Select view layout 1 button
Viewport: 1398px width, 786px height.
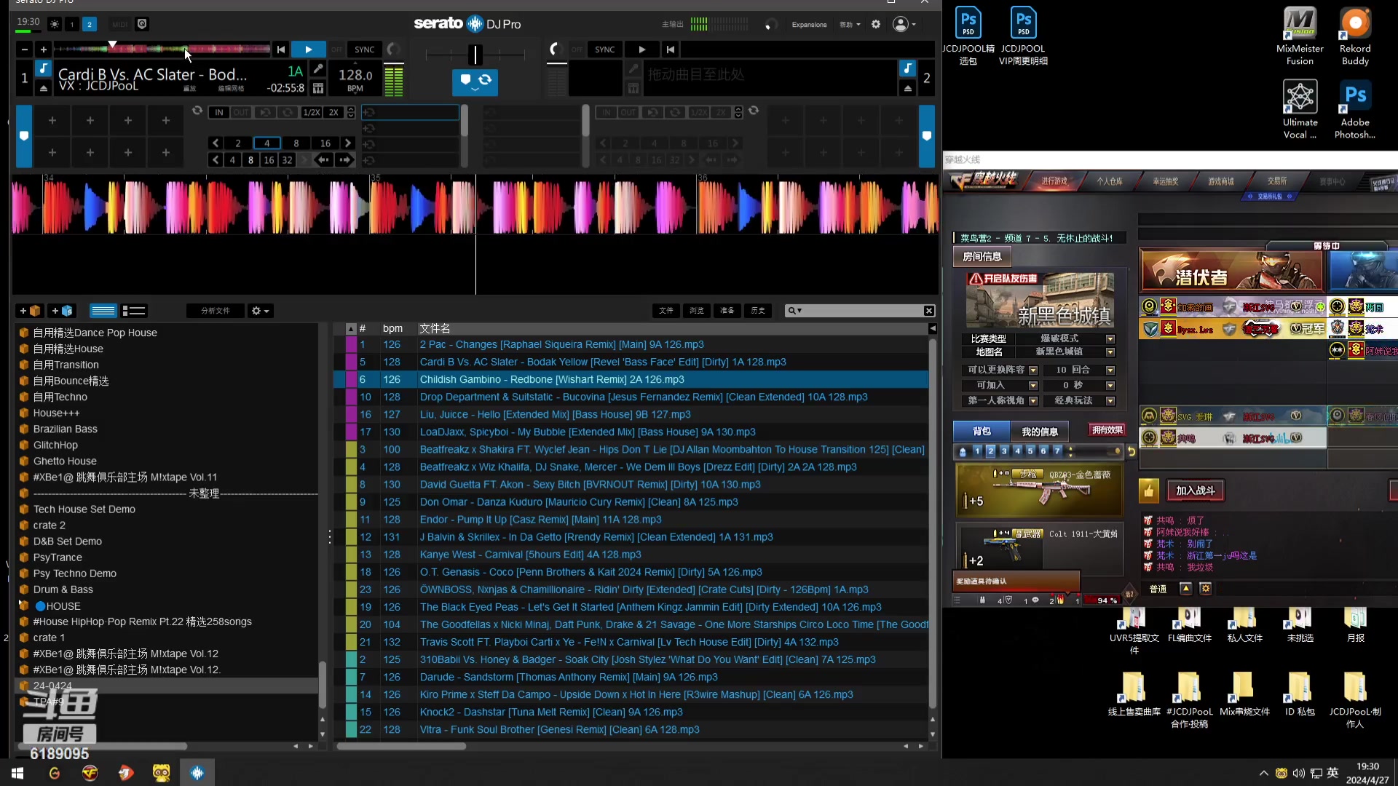click(x=72, y=24)
